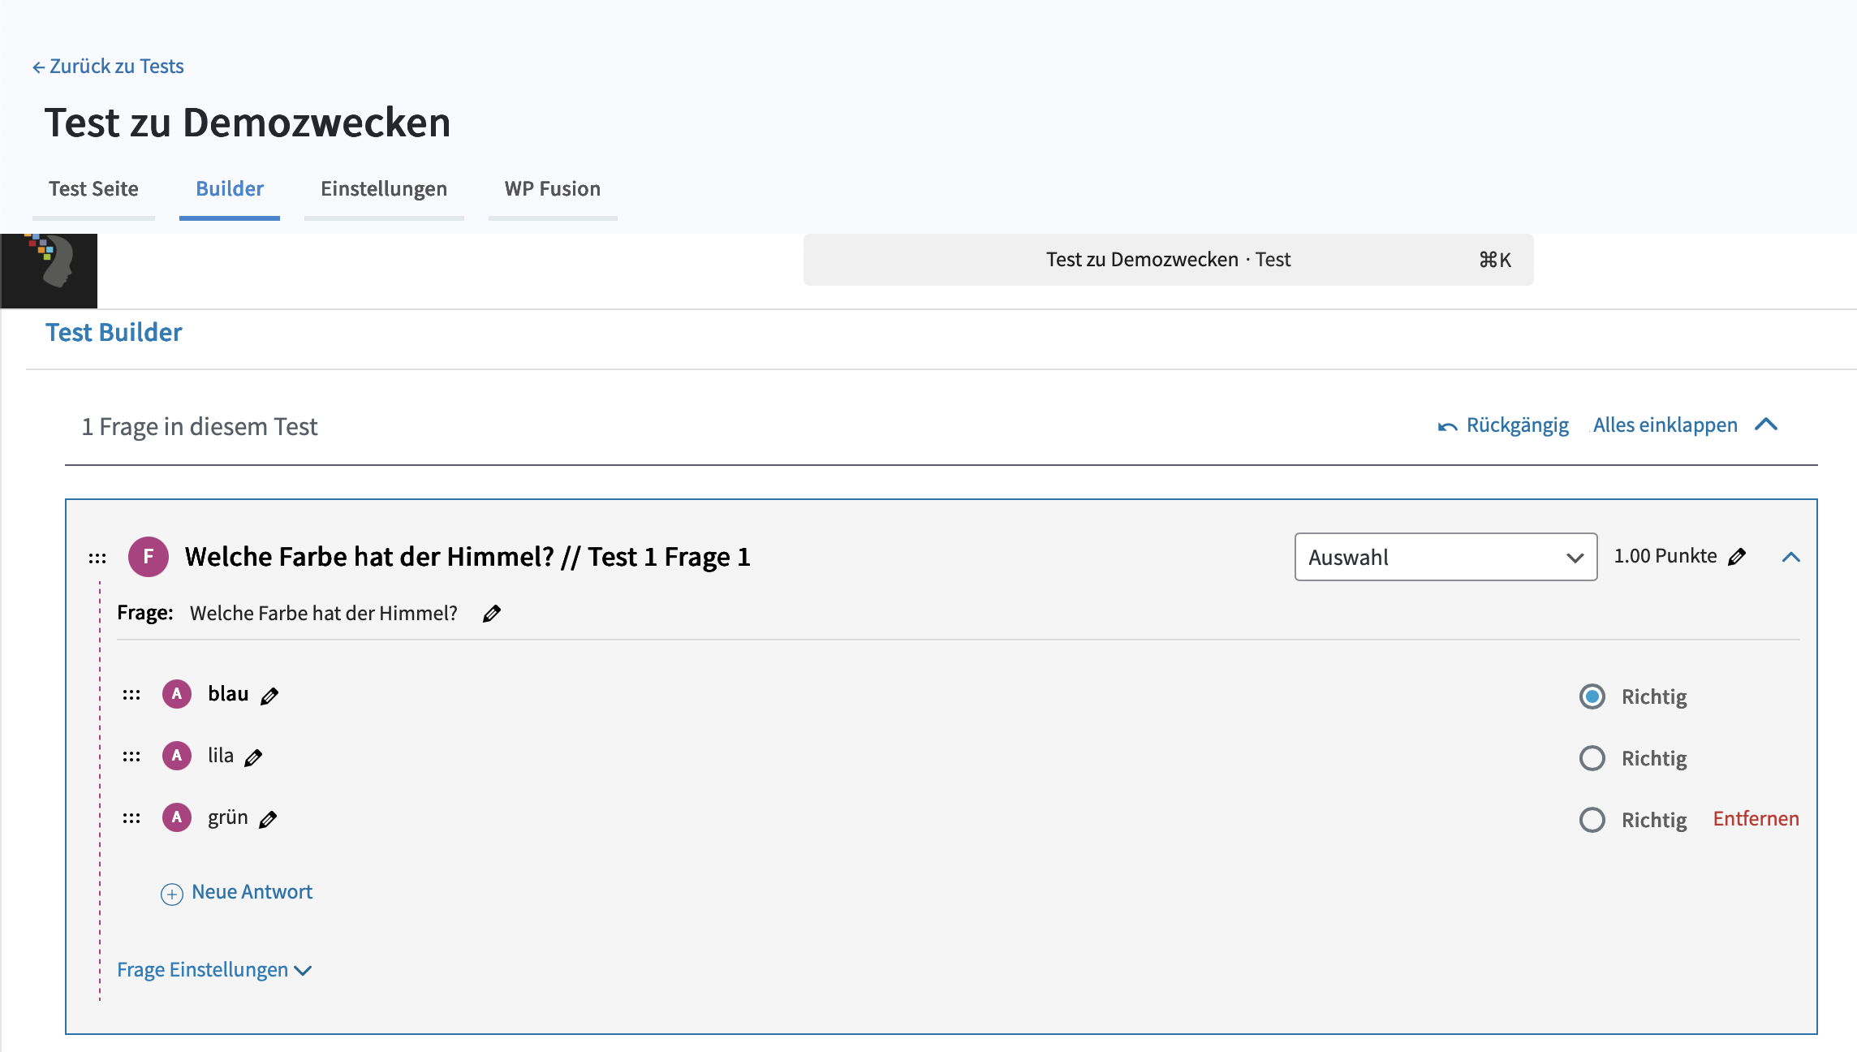
Task: Click Alles einklappen link
Action: [1665, 425]
